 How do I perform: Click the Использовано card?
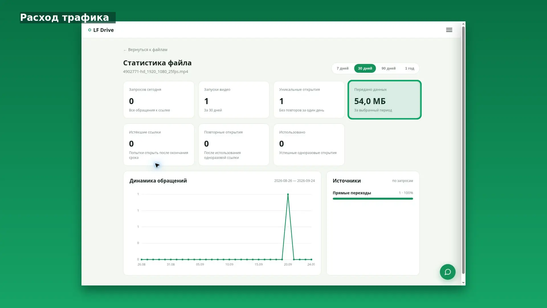(x=309, y=145)
